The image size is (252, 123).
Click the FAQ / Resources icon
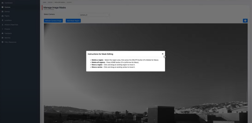point(2,42)
